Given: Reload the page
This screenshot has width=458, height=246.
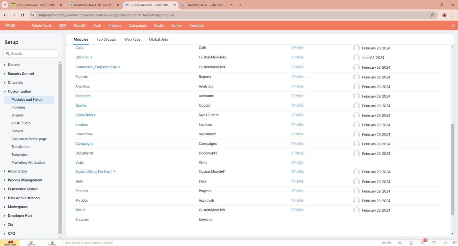Looking at the screenshot, I should 22,15.
